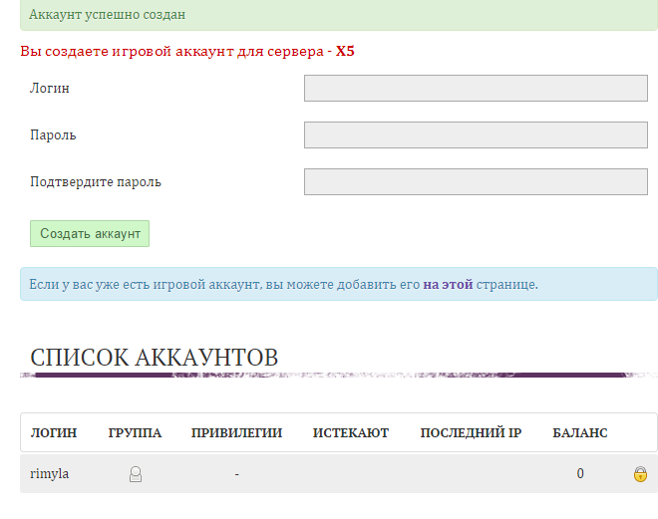Click the 'Аккаунт успешно создан' success message
Viewport: 658px width, 519px height.
[x=107, y=15]
